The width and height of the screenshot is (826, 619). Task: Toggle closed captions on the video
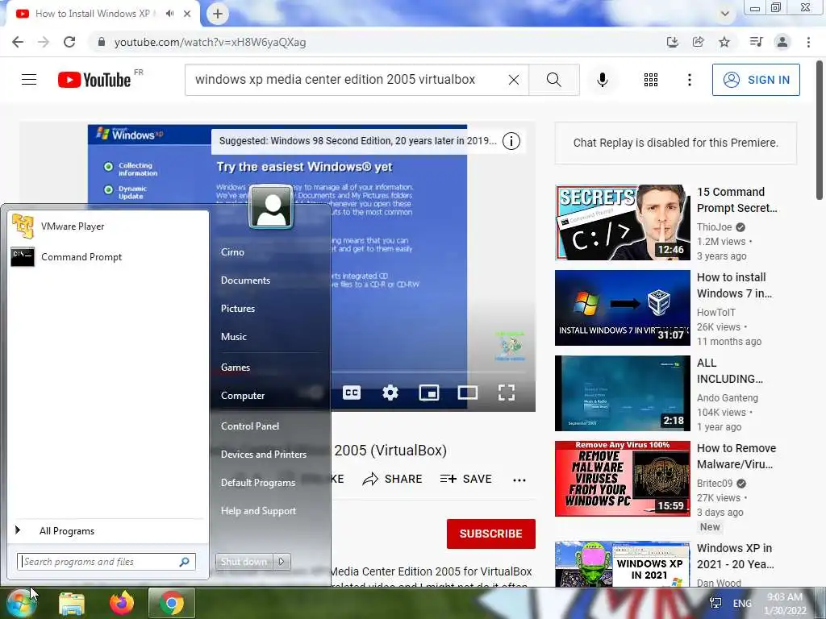pyautogui.click(x=352, y=393)
